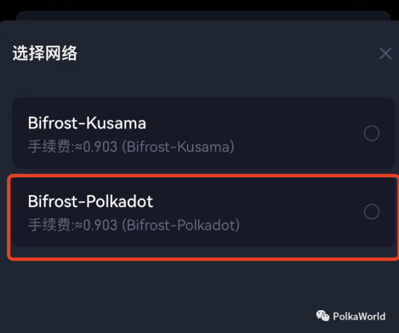This screenshot has height=333, width=399.
Task: Select the Bifrost-Polkadot radio button
Action: [372, 211]
